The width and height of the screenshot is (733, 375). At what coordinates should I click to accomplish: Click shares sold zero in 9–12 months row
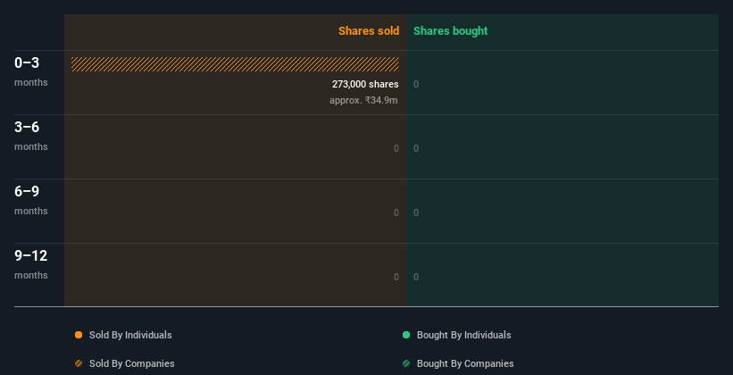click(396, 278)
